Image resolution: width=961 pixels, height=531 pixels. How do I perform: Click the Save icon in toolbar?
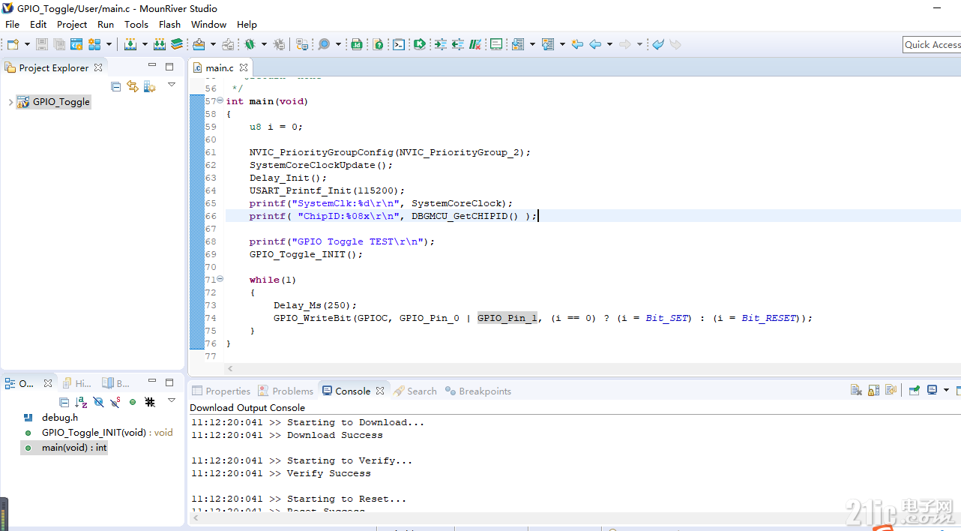[x=42, y=44]
